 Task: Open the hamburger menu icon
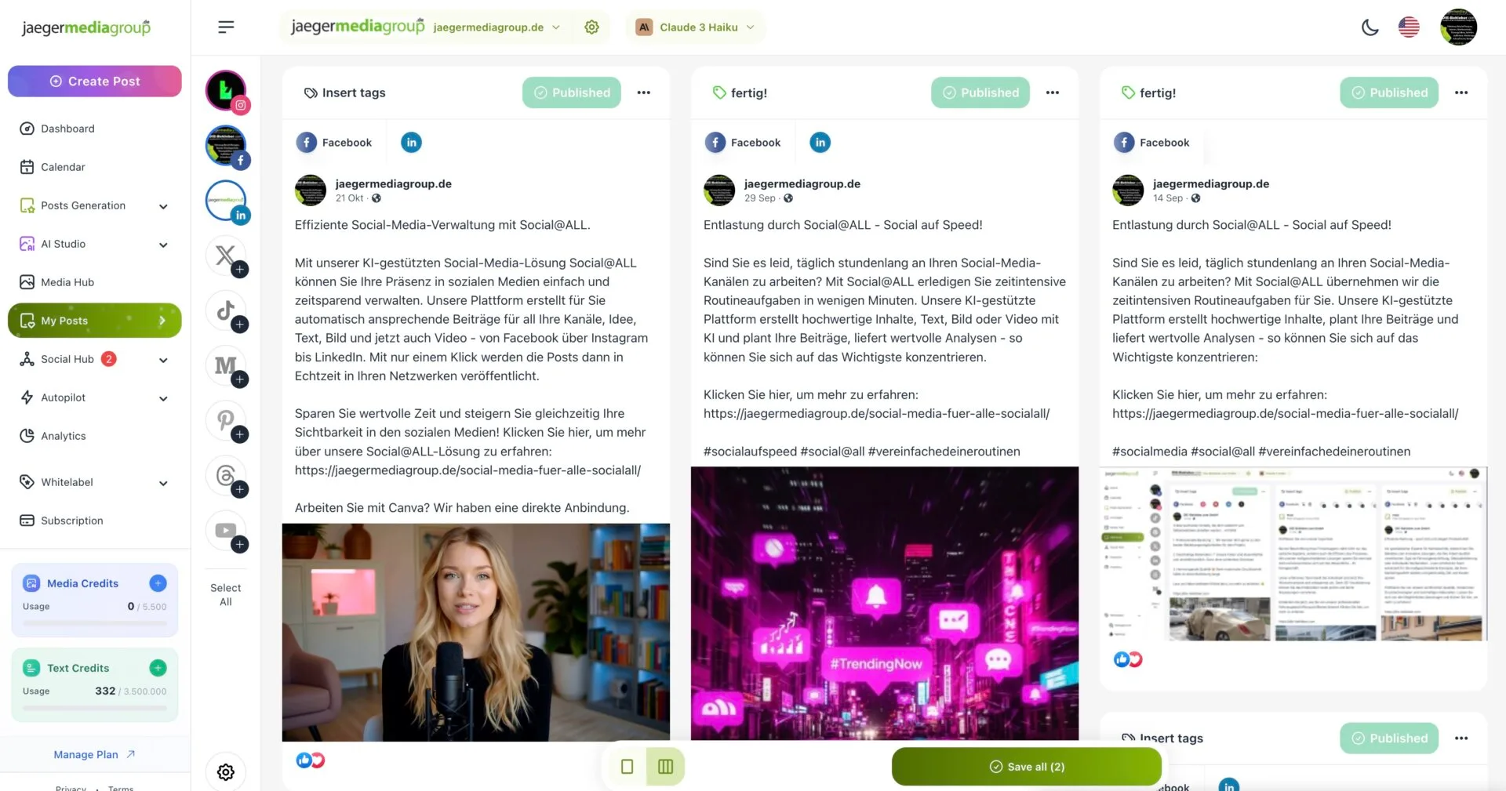(x=226, y=27)
